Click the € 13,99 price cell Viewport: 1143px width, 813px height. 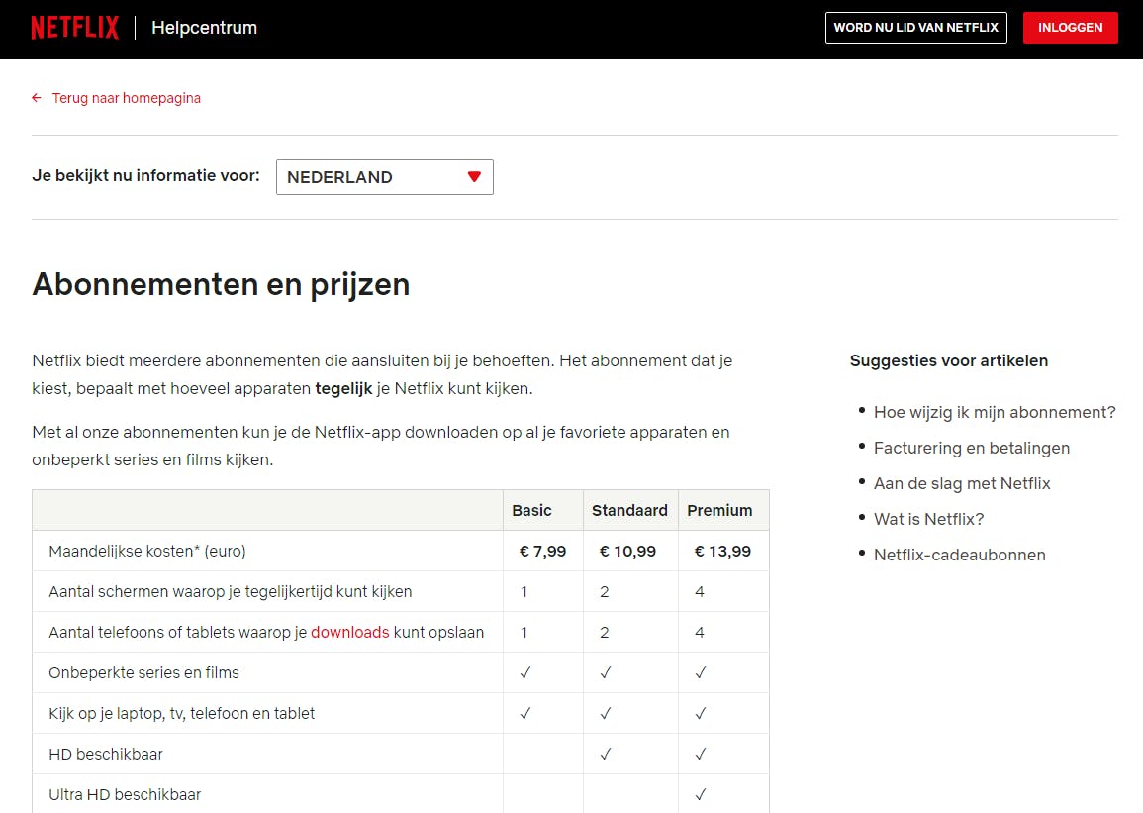(722, 552)
